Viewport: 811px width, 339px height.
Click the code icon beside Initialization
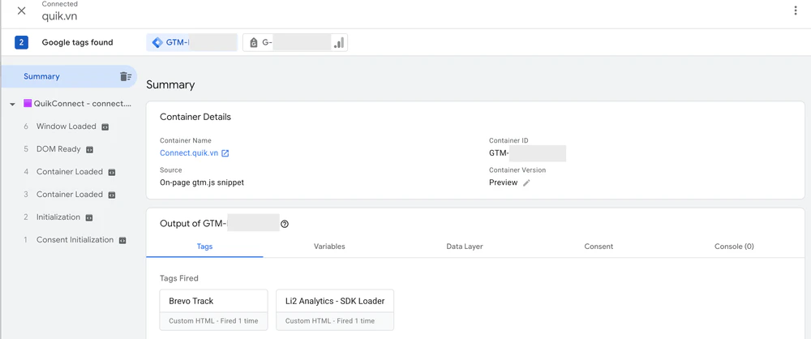point(89,218)
